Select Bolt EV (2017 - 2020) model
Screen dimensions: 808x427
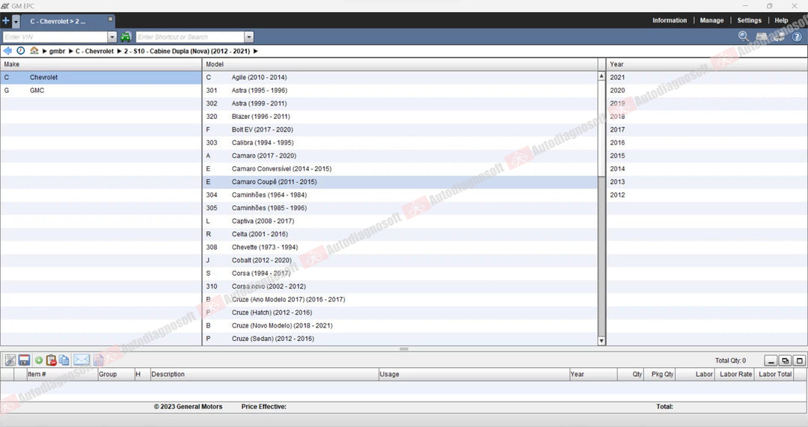tap(400, 129)
